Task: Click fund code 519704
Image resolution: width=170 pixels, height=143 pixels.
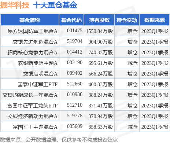Action: [75, 41]
